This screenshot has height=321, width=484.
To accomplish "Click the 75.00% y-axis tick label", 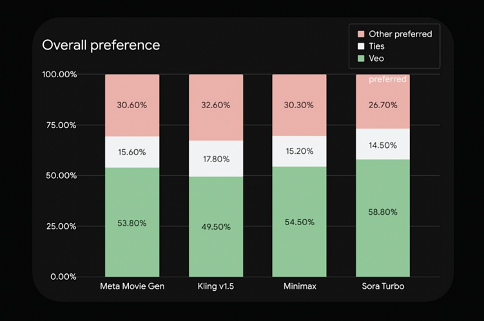I will pos(59,125).
